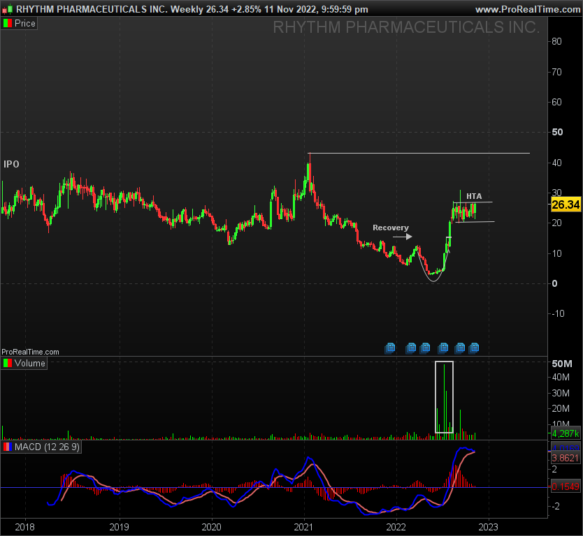This screenshot has height=536, width=583.
Task: Click the chart title RHYTHM PHARMACEUTICALS INC. Weekly
Action: 109,9
